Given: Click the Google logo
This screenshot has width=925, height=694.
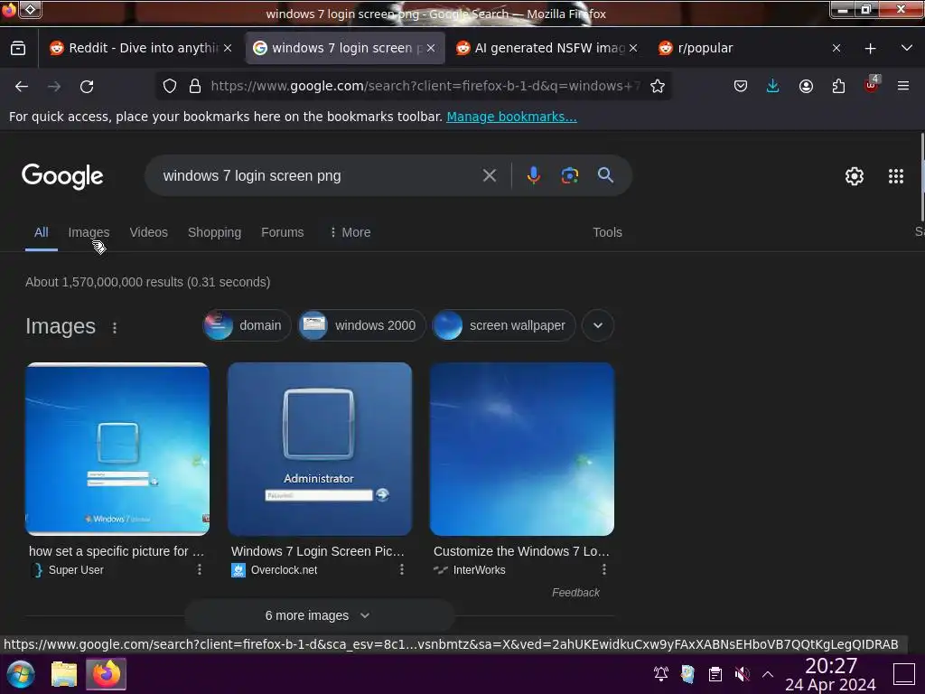Looking at the screenshot, I should pyautogui.click(x=62, y=176).
